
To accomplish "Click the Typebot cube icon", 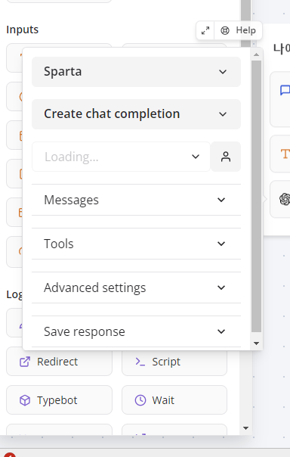I will coord(25,400).
